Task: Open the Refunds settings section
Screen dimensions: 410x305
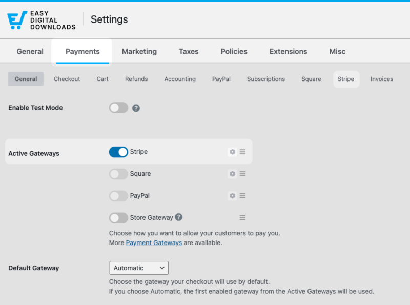Action: pos(136,79)
